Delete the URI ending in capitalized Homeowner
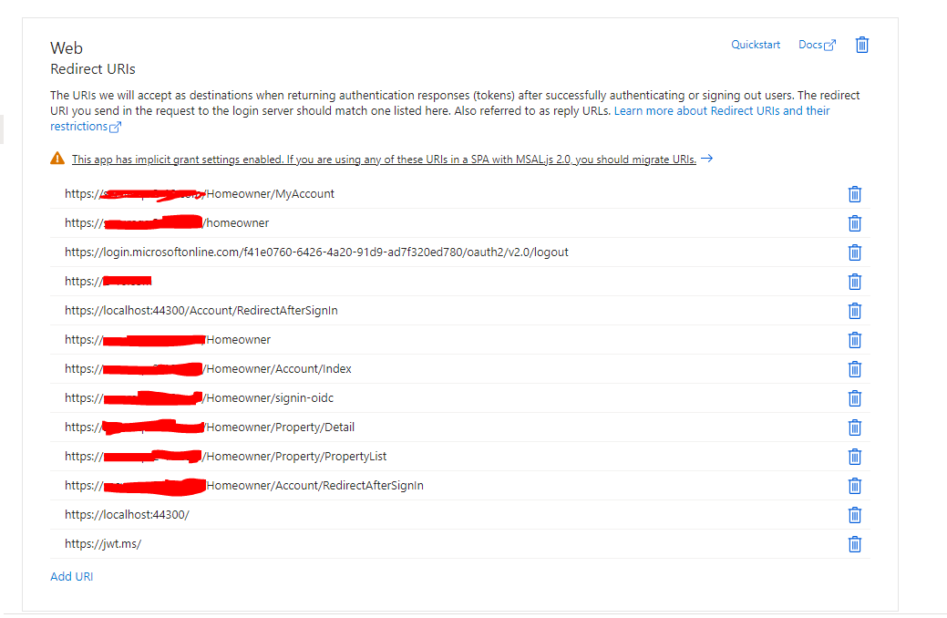The image size is (947, 618). tap(855, 339)
